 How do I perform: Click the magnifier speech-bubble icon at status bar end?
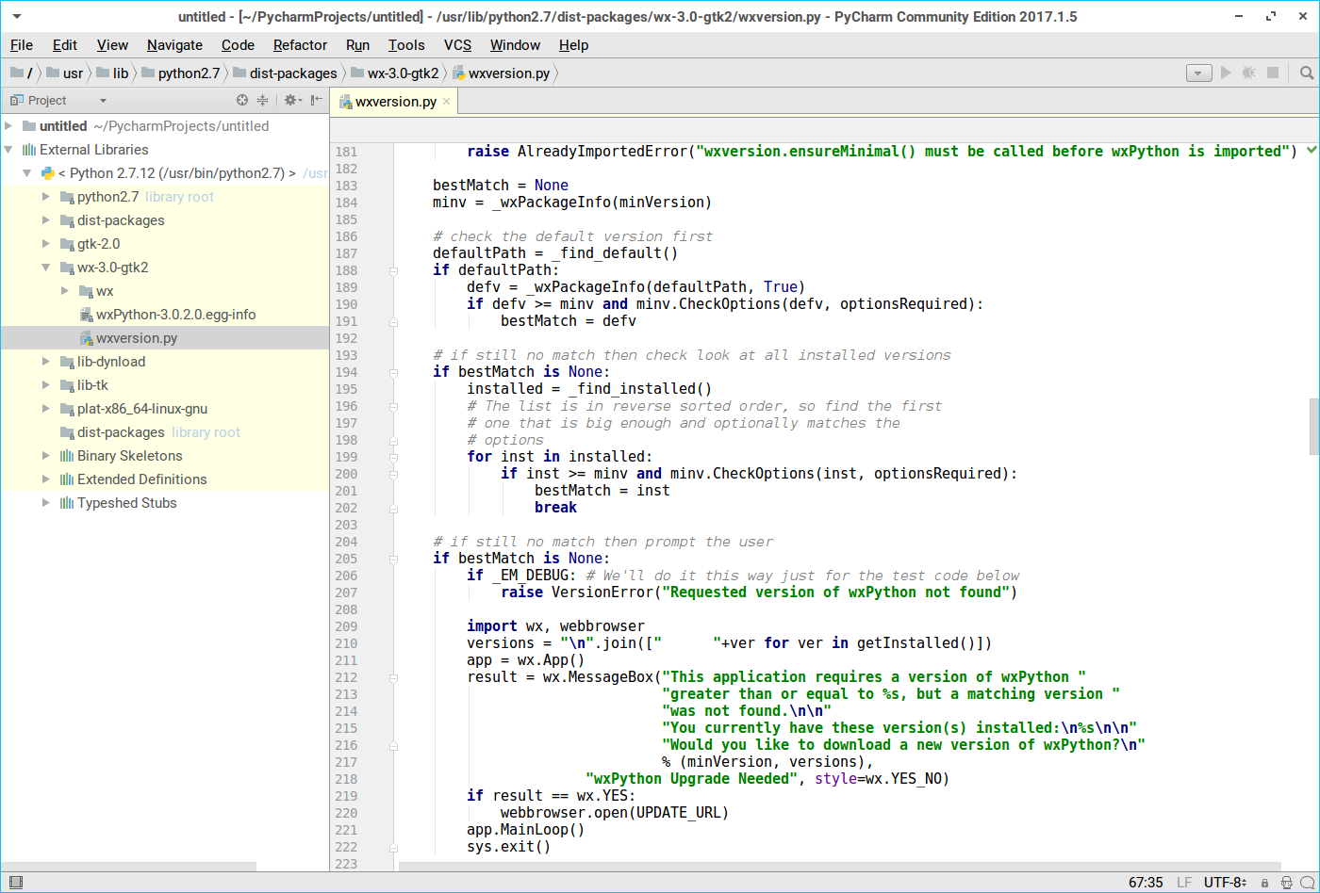(x=1309, y=883)
